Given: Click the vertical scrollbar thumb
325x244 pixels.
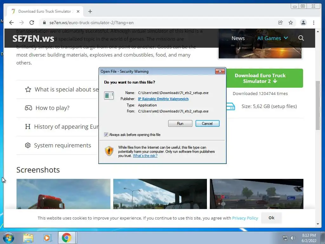Looking at the screenshot, I should pos(318,105).
